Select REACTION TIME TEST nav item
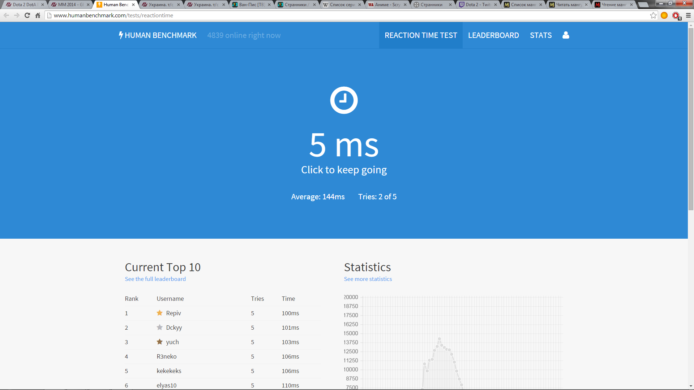Screen dimensions: 694x390 (421, 35)
